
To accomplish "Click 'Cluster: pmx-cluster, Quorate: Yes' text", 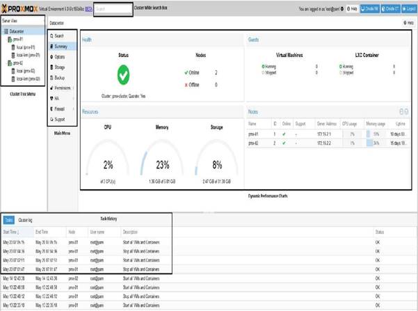I will pyautogui.click(x=123, y=96).
